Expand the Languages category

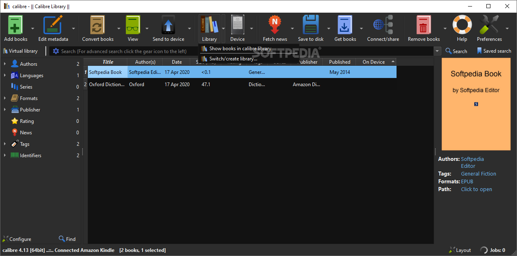[5, 76]
